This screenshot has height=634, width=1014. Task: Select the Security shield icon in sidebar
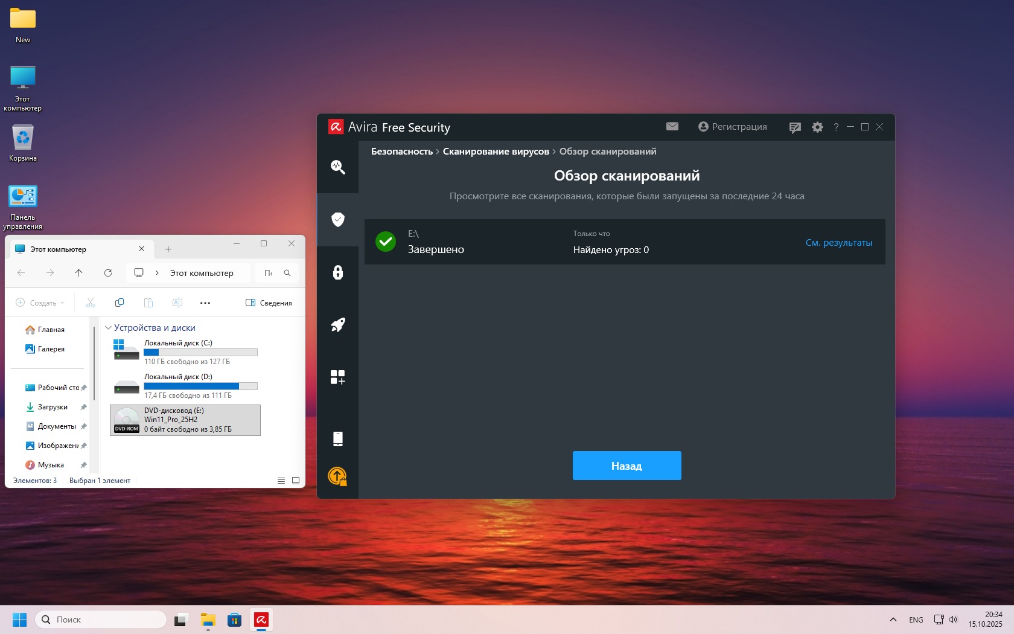tap(337, 219)
